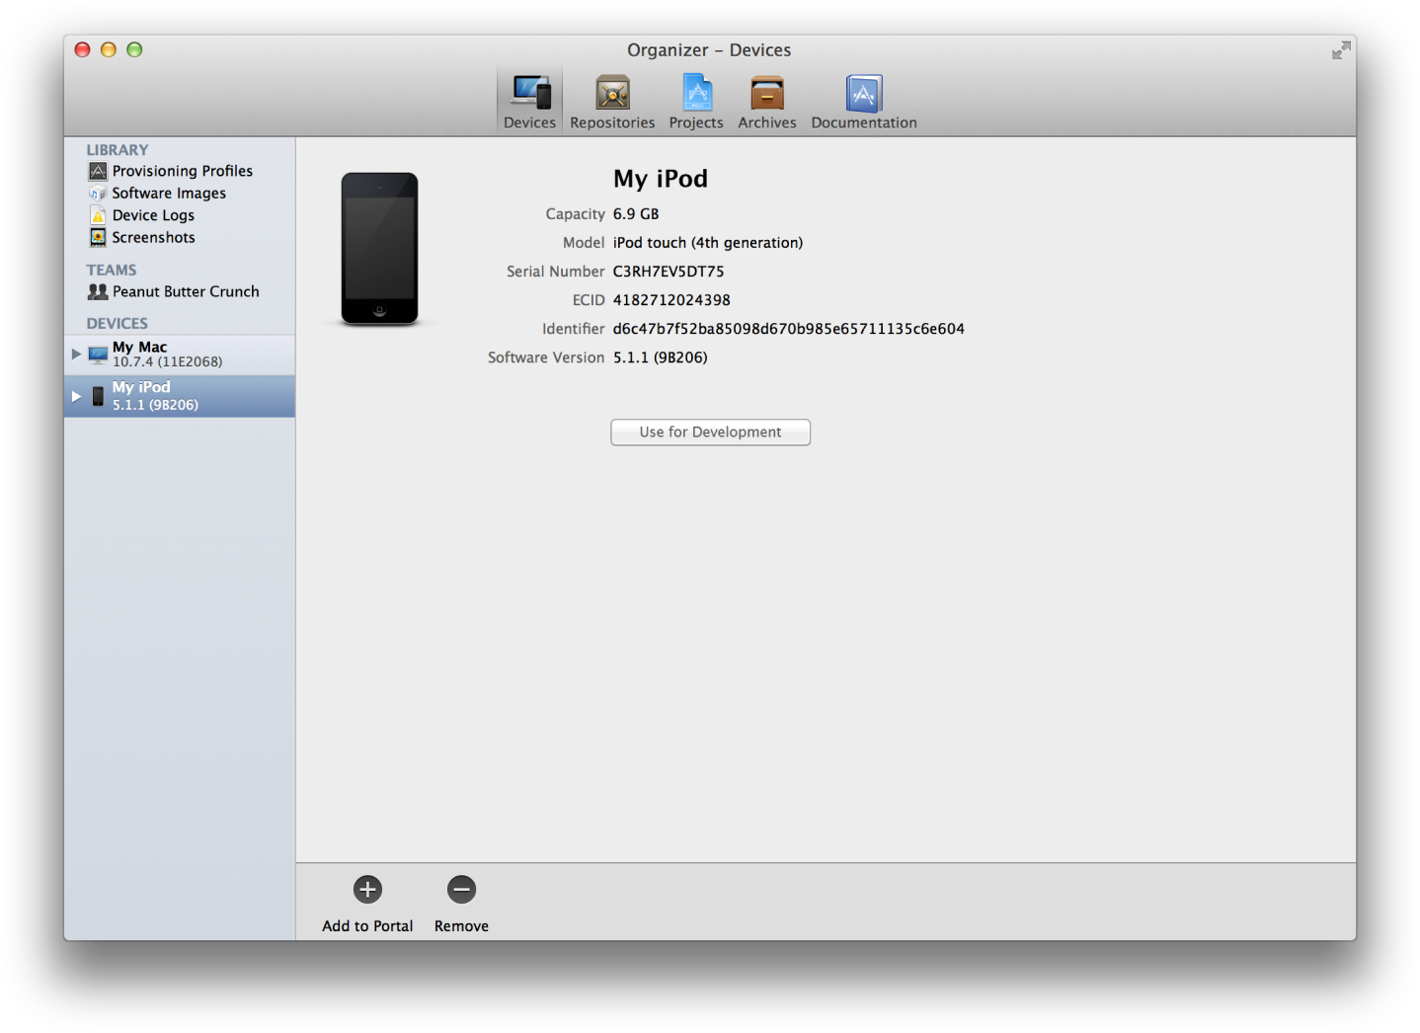
Task: Select Provisioning Profiles in the Library
Action: click(x=182, y=171)
